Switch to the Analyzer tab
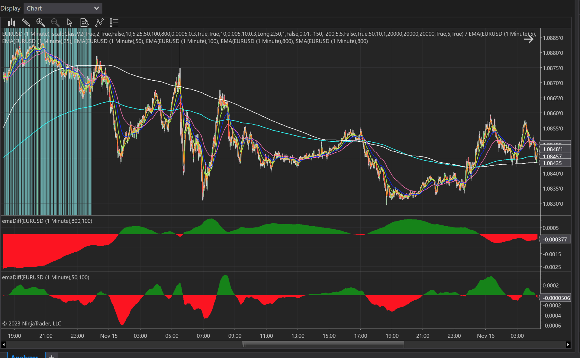 point(25,356)
